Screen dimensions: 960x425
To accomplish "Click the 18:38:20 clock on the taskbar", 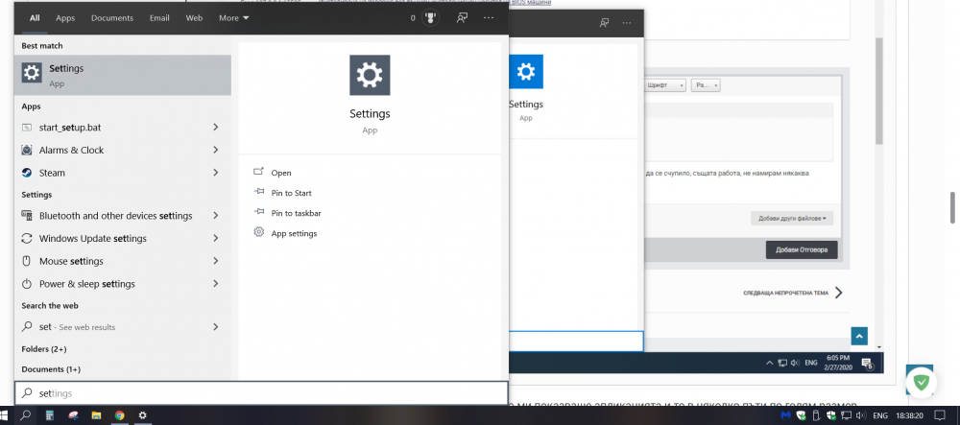I will [x=910, y=415].
